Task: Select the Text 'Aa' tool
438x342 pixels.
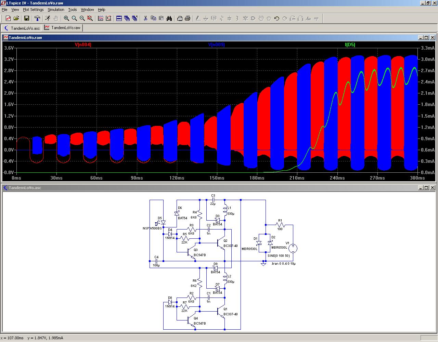Action: (308, 18)
